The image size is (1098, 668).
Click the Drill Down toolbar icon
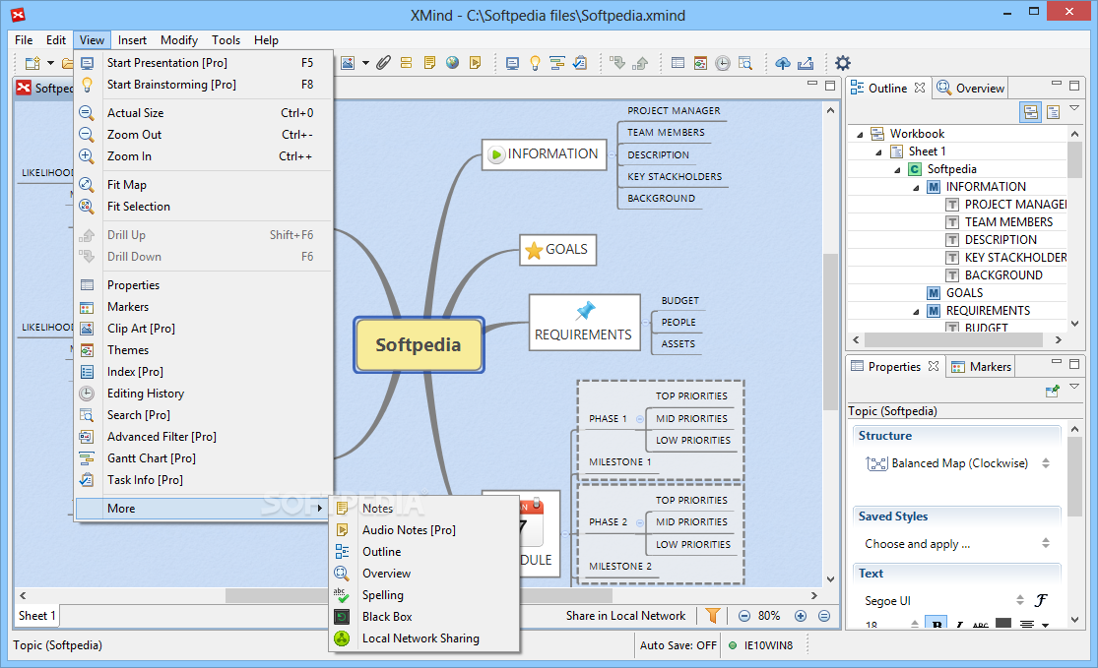pyautogui.click(x=616, y=64)
